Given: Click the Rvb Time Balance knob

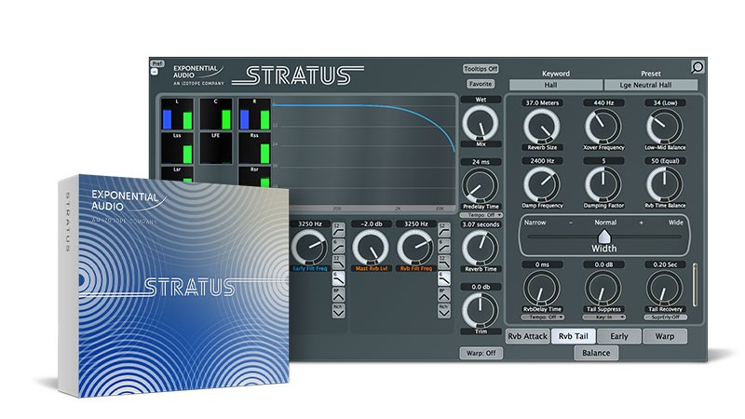Looking at the screenshot, I should pyautogui.click(x=664, y=184).
